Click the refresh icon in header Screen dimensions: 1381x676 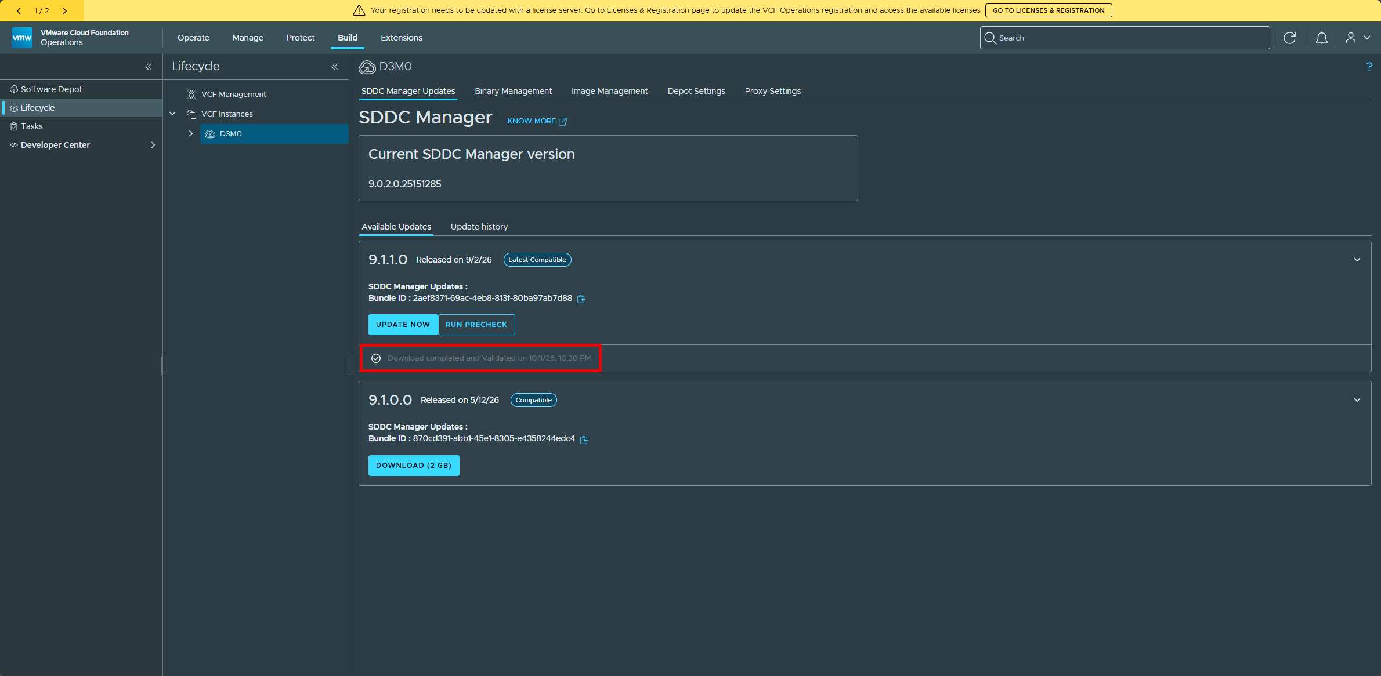pos(1289,38)
